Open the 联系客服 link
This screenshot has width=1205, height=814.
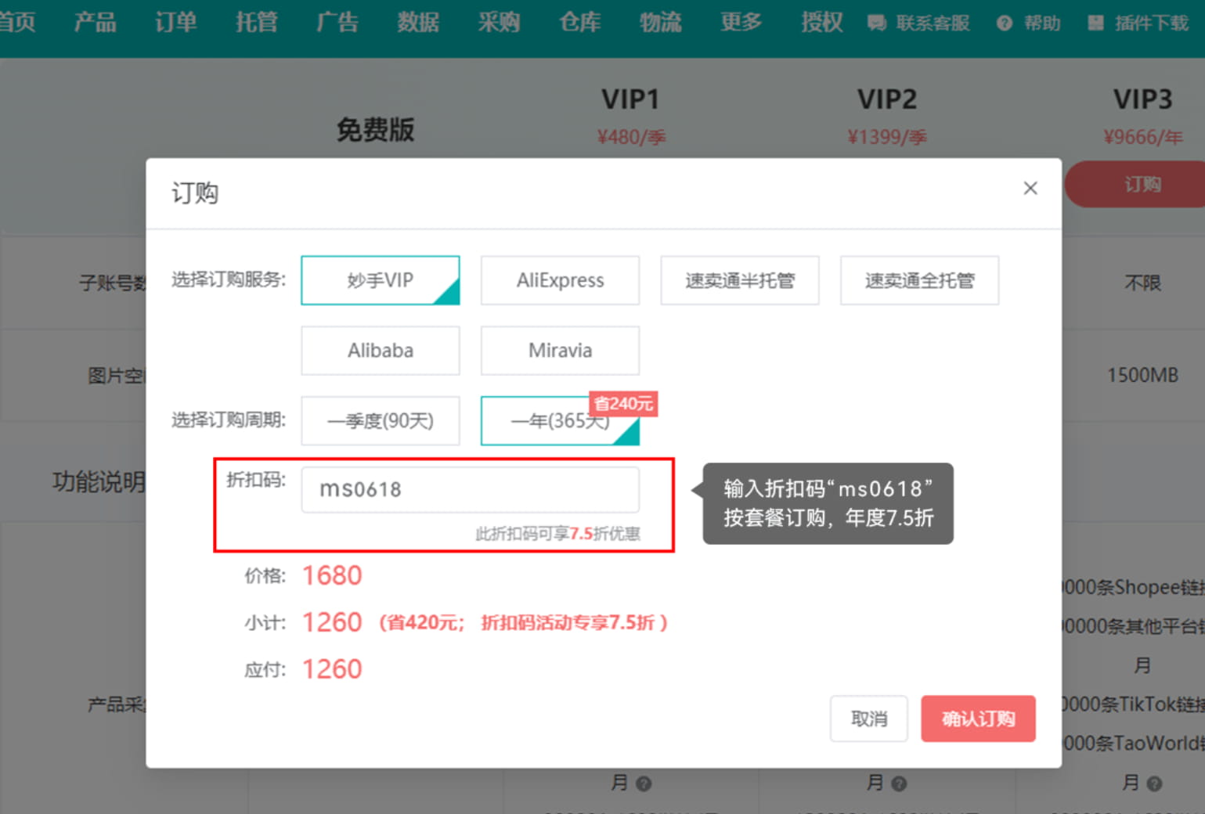933,23
